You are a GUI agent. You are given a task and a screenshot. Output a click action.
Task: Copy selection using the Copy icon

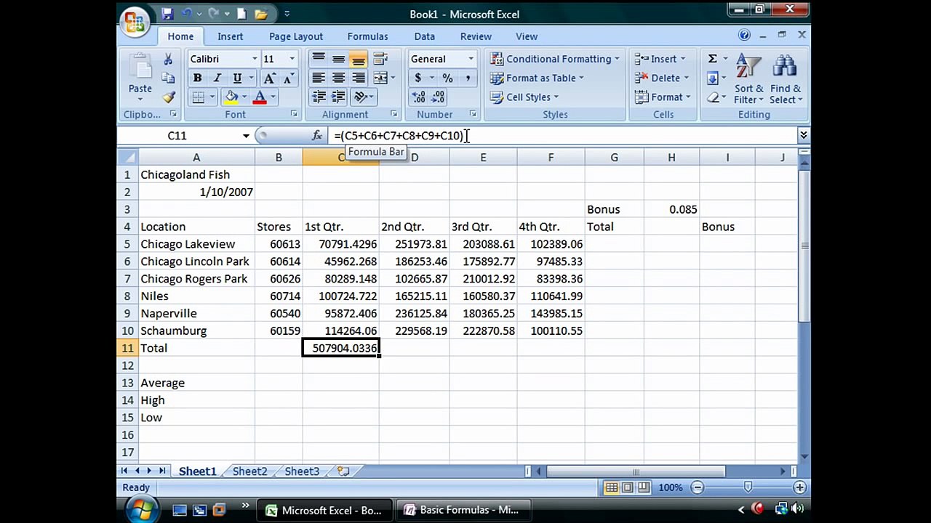click(168, 78)
